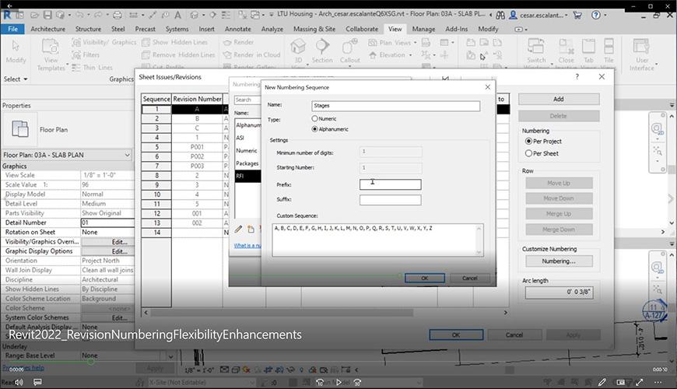Switch to the Annotate ribbon tab

point(237,29)
